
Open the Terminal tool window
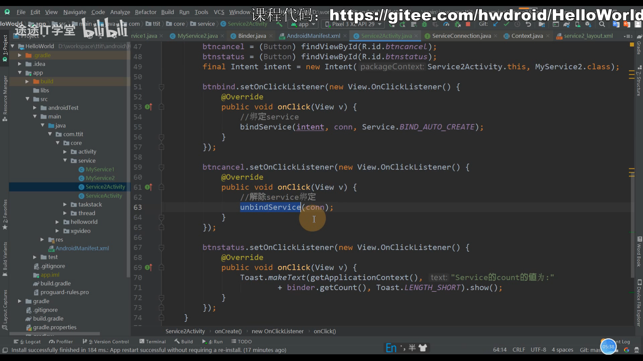pyautogui.click(x=152, y=342)
